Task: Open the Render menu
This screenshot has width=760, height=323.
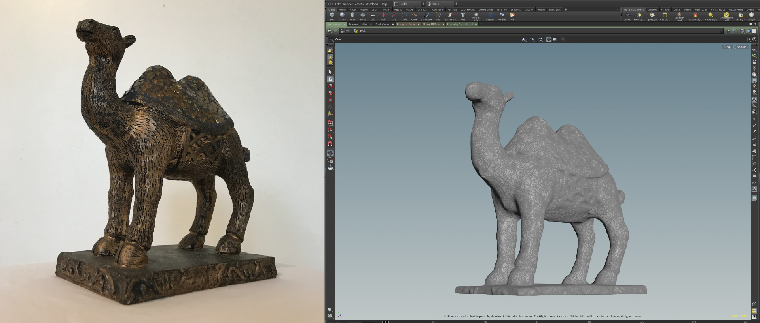Action: (348, 4)
